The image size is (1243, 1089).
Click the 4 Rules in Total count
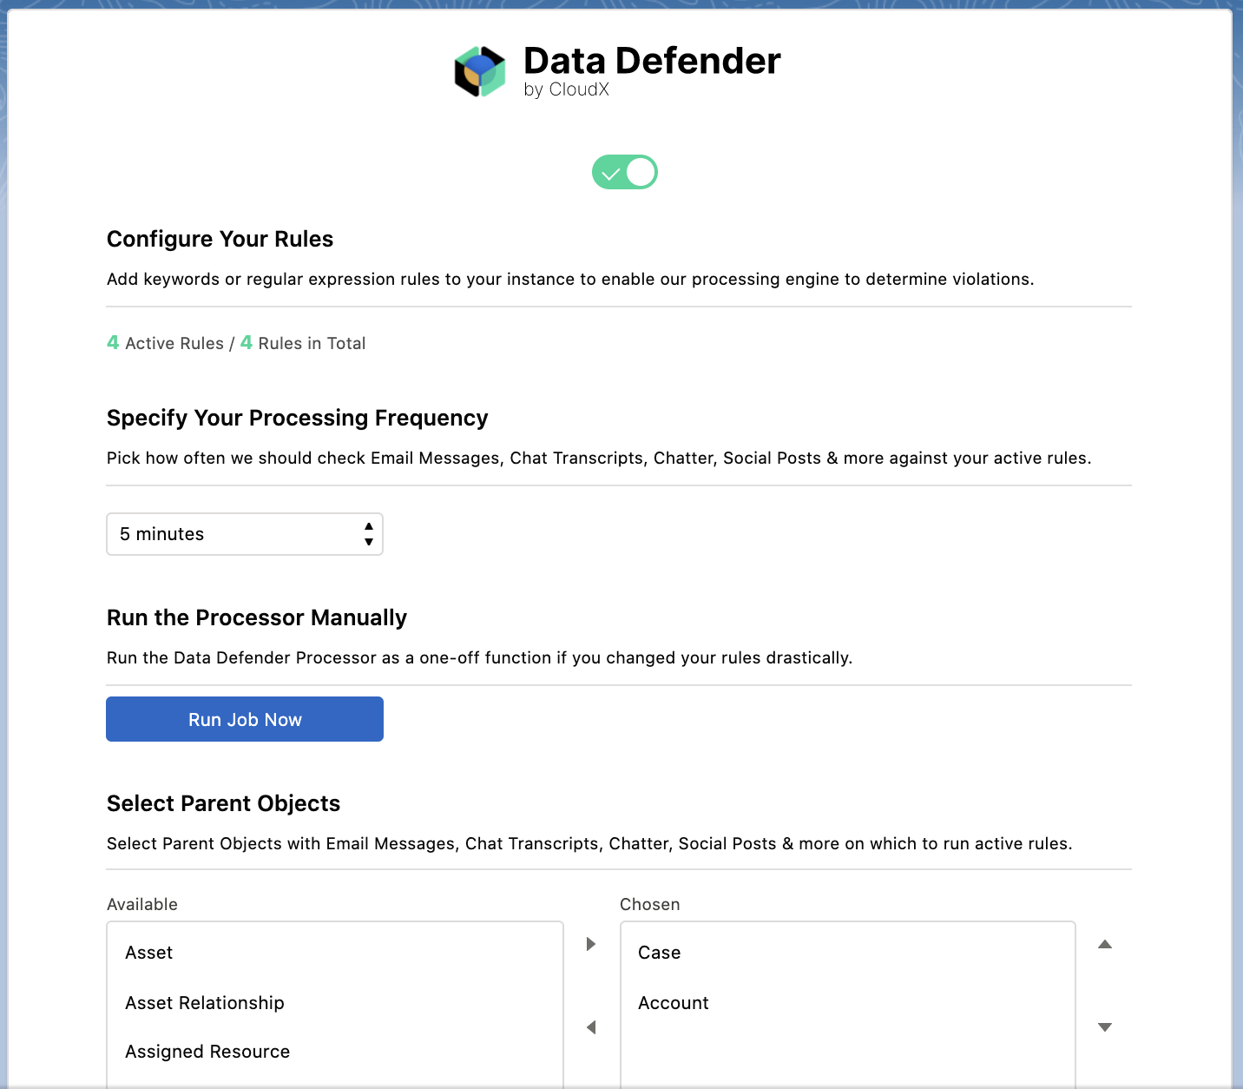point(303,343)
